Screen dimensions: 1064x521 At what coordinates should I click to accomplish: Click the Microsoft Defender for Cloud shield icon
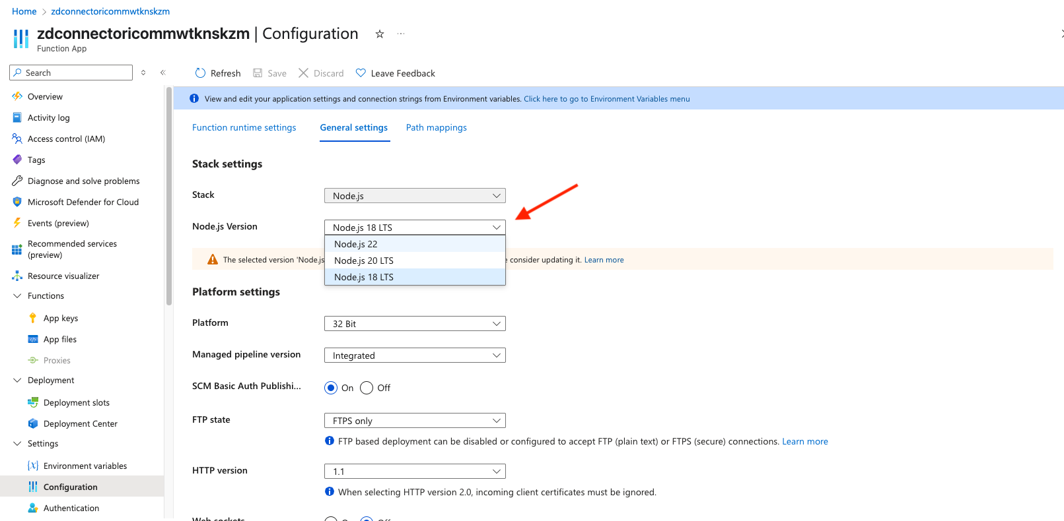tap(17, 202)
